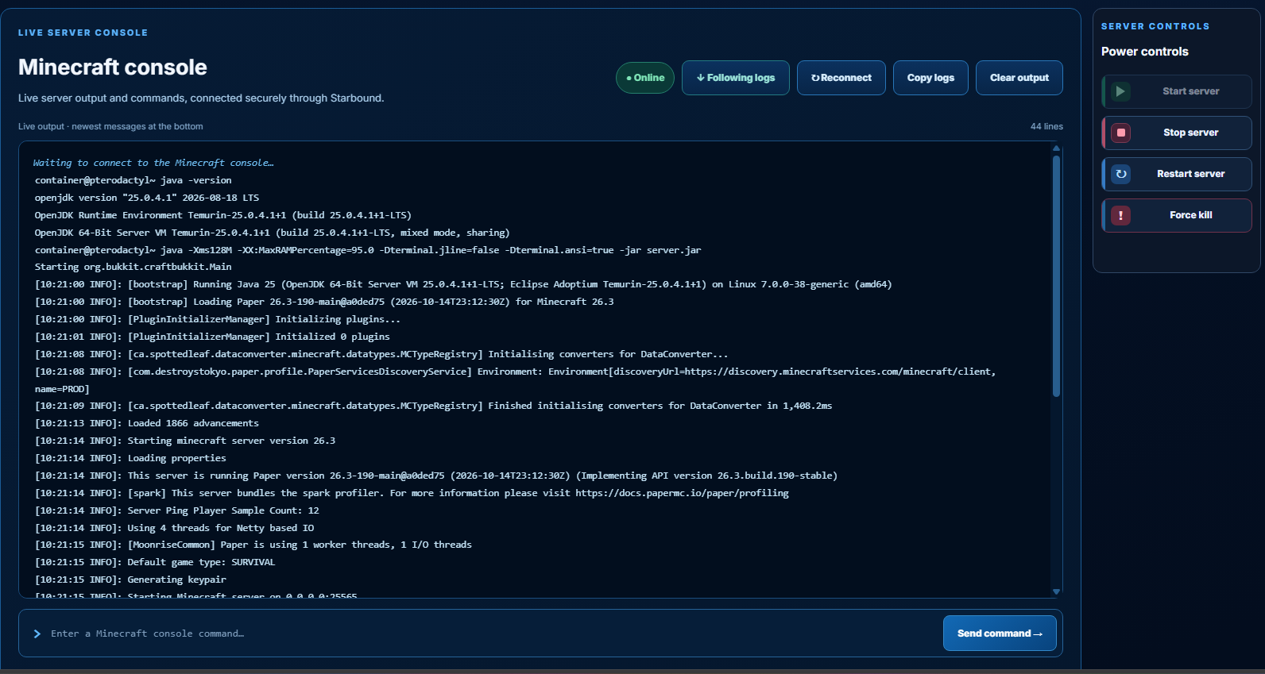Copy logs using the Copy logs button
1265x674 pixels.
coord(930,78)
